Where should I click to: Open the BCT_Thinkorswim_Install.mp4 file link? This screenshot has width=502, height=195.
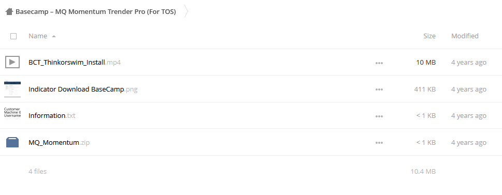tap(75, 63)
